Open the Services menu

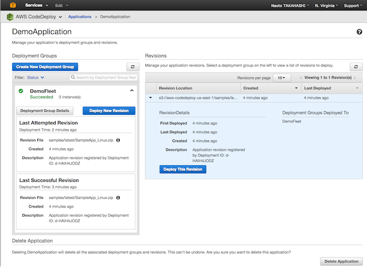37,5
